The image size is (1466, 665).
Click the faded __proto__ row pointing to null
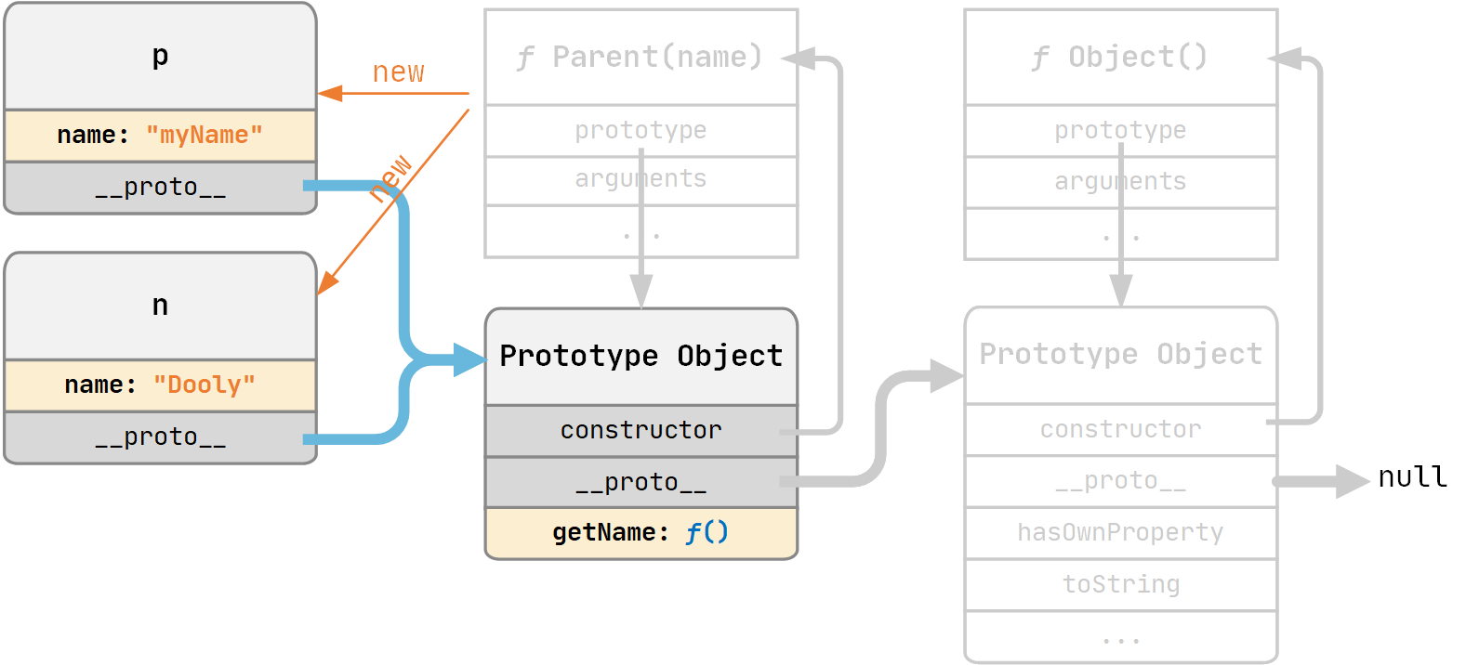1120,481
